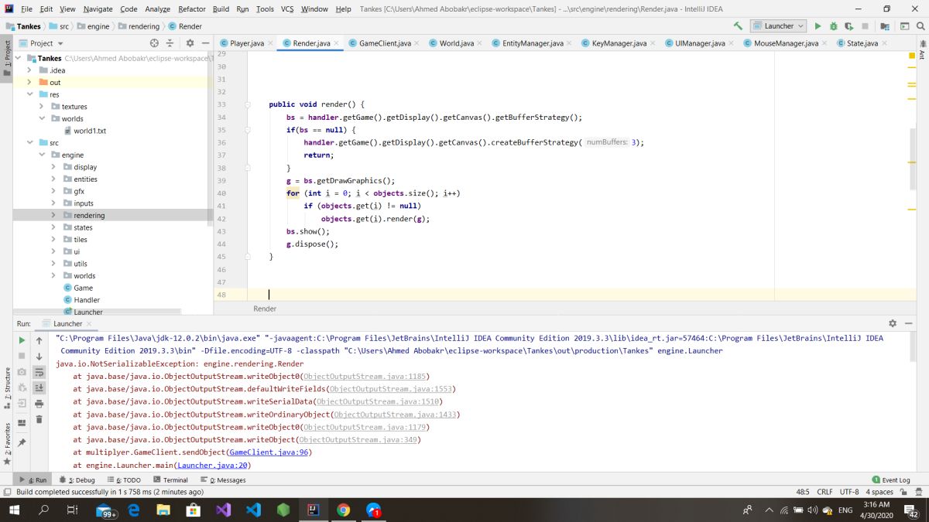Toggle soft-wrap in Run console
This screenshot has height=522, width=929.
pos(39,372)
